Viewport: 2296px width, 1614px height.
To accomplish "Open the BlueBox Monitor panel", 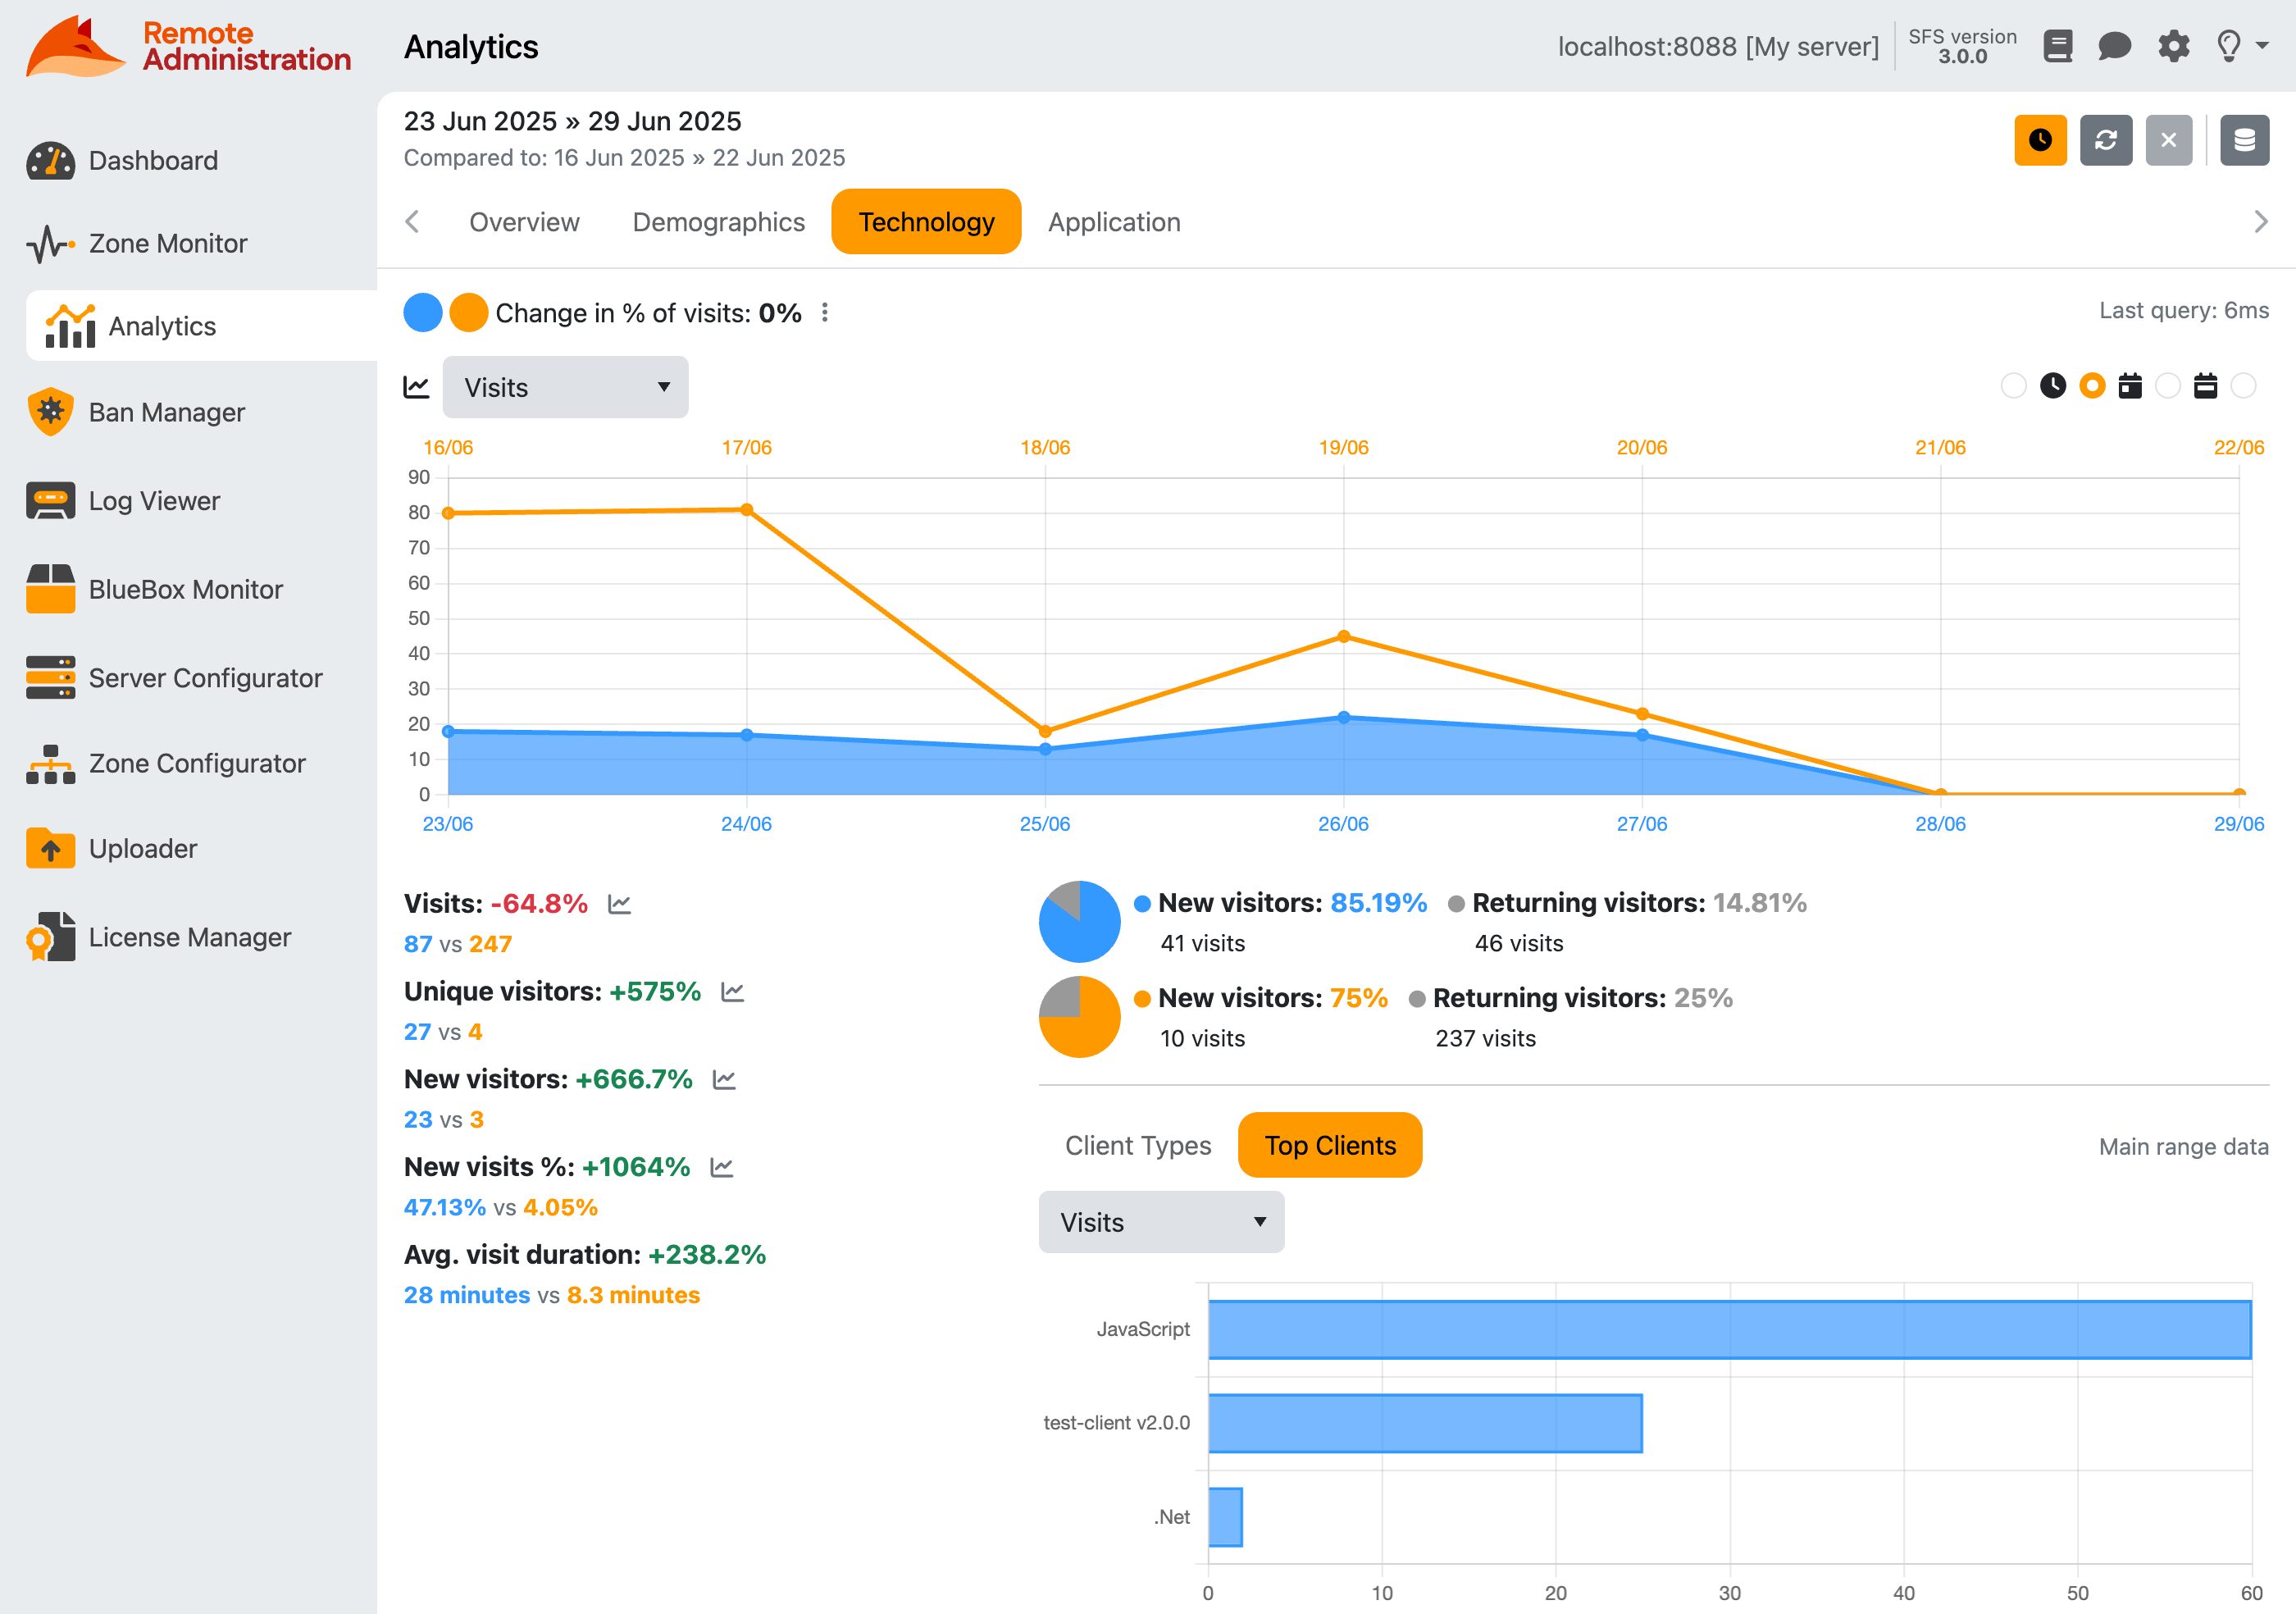I will [x=186, y=589].
